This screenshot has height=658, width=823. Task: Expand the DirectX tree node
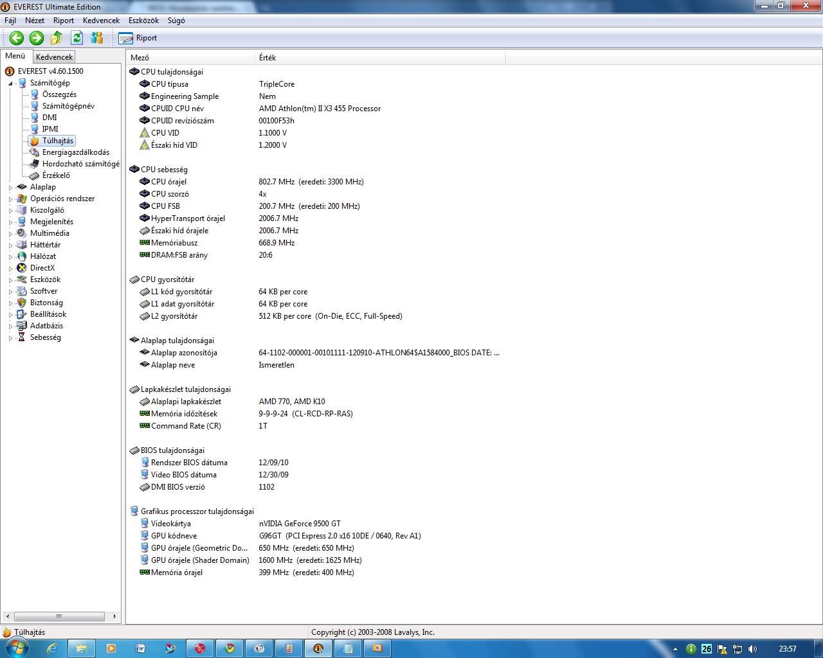tap(10, 269)
